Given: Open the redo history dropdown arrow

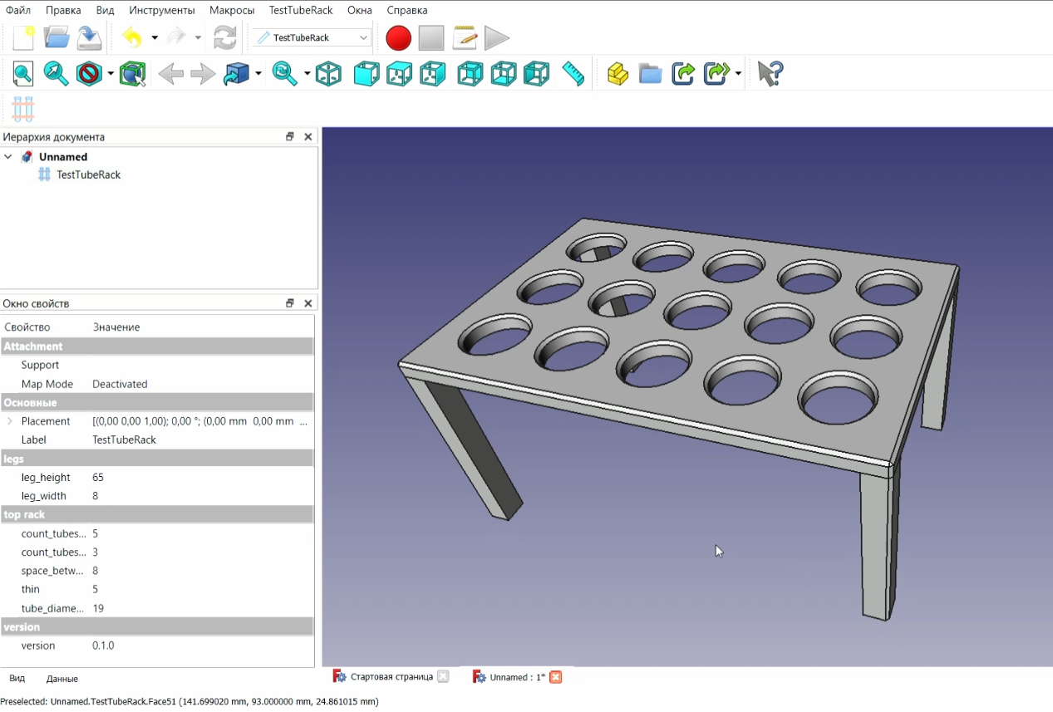Looking at the screenshot, I should tap(198, 37).
